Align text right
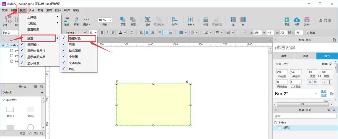Screen dimensions: 338x139 [153, 32]
